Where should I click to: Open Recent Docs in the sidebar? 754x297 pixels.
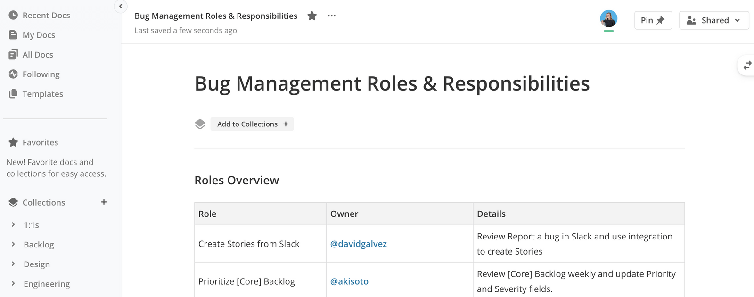[x=46, y=16]
